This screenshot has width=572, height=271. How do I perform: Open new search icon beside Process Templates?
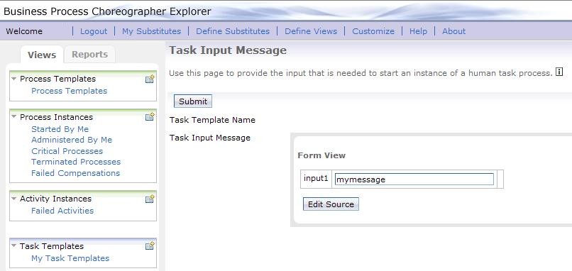tap(150, 79)
